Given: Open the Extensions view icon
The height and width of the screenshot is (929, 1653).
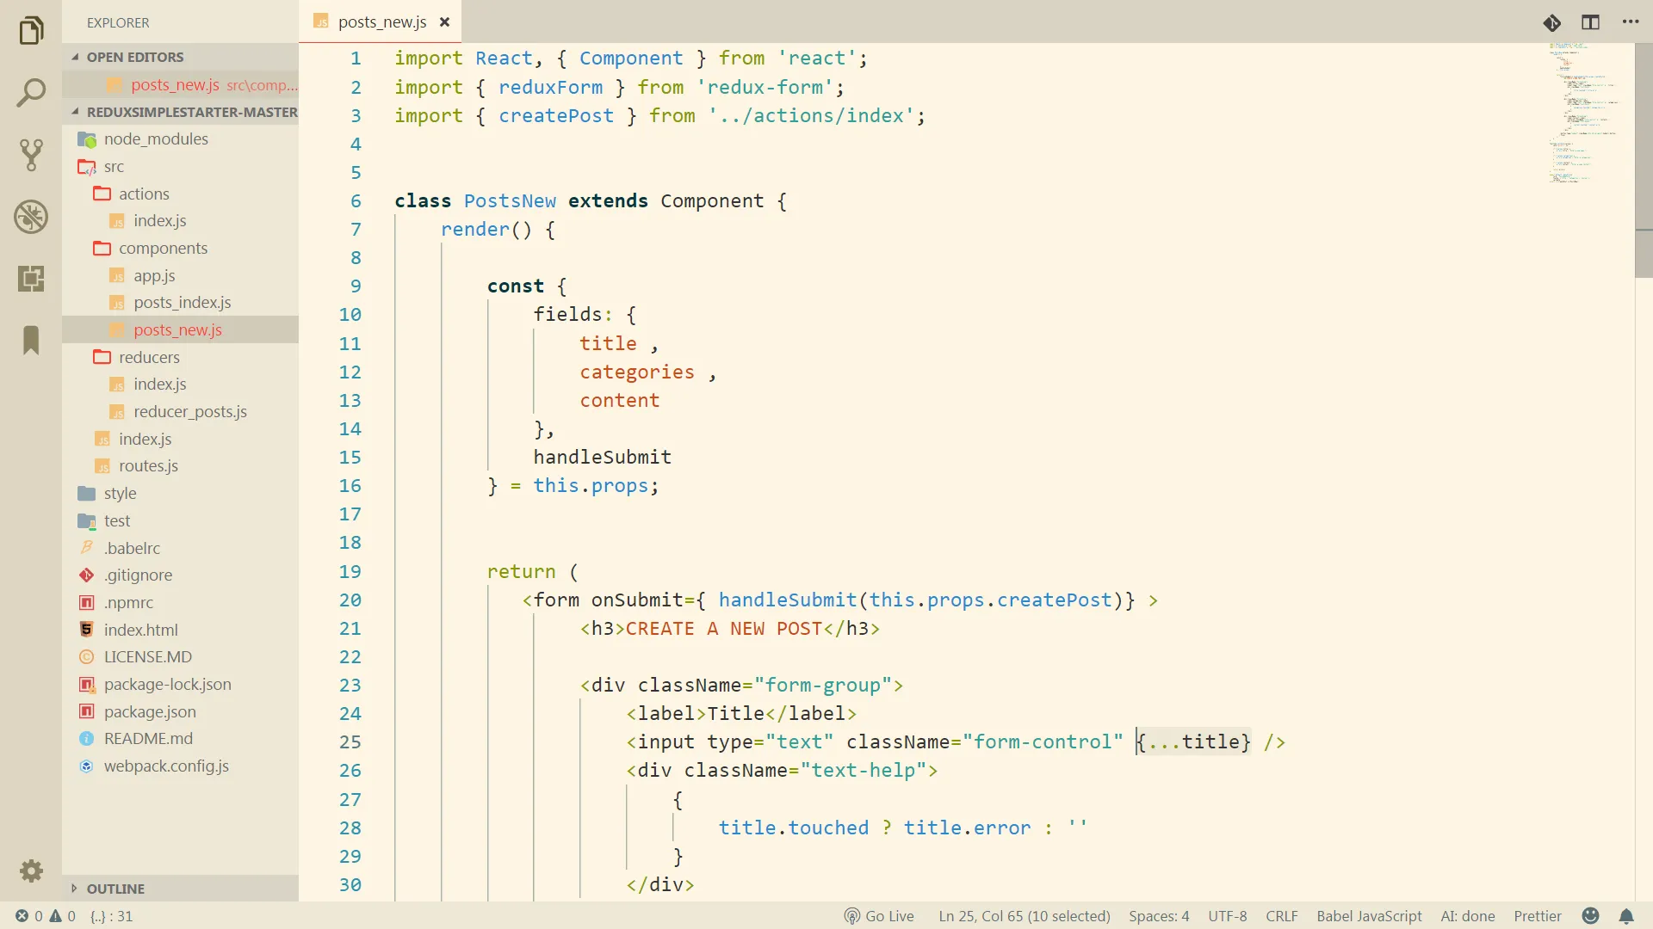Looking at the screenshot, I should point(31,279).
